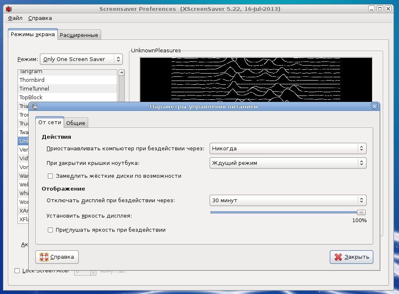
Task: Maximize the Screensaver Preferences window
Action: pyautogui.click(x=380, y=9)
